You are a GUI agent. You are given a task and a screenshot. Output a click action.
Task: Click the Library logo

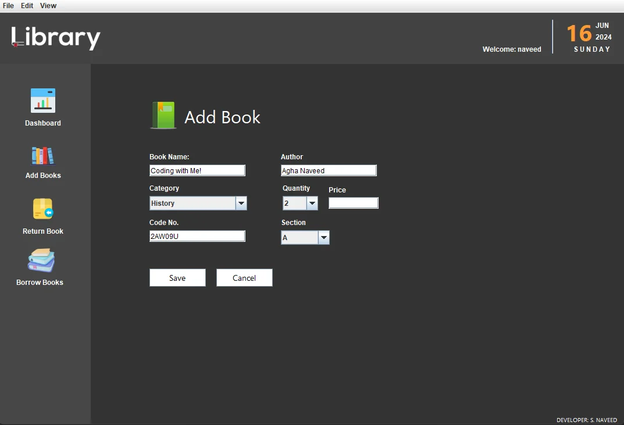(56, 38)
